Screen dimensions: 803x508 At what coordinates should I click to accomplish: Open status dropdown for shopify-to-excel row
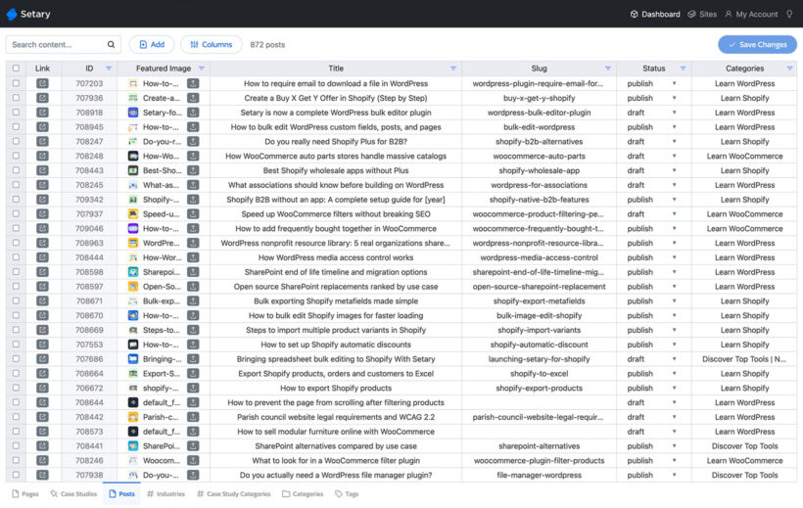click(674, 373)
